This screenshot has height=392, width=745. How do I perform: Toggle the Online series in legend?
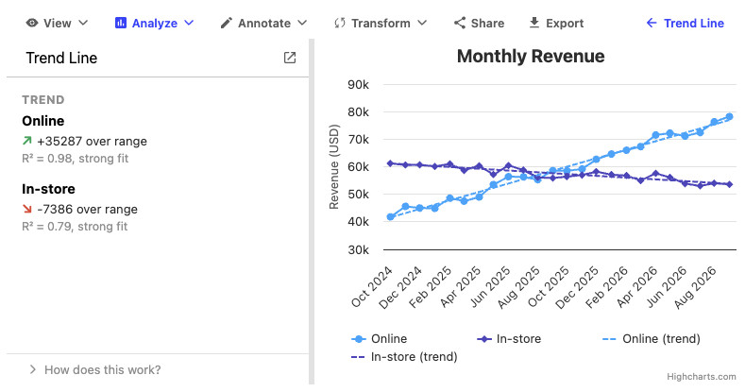tap(380, 339)
